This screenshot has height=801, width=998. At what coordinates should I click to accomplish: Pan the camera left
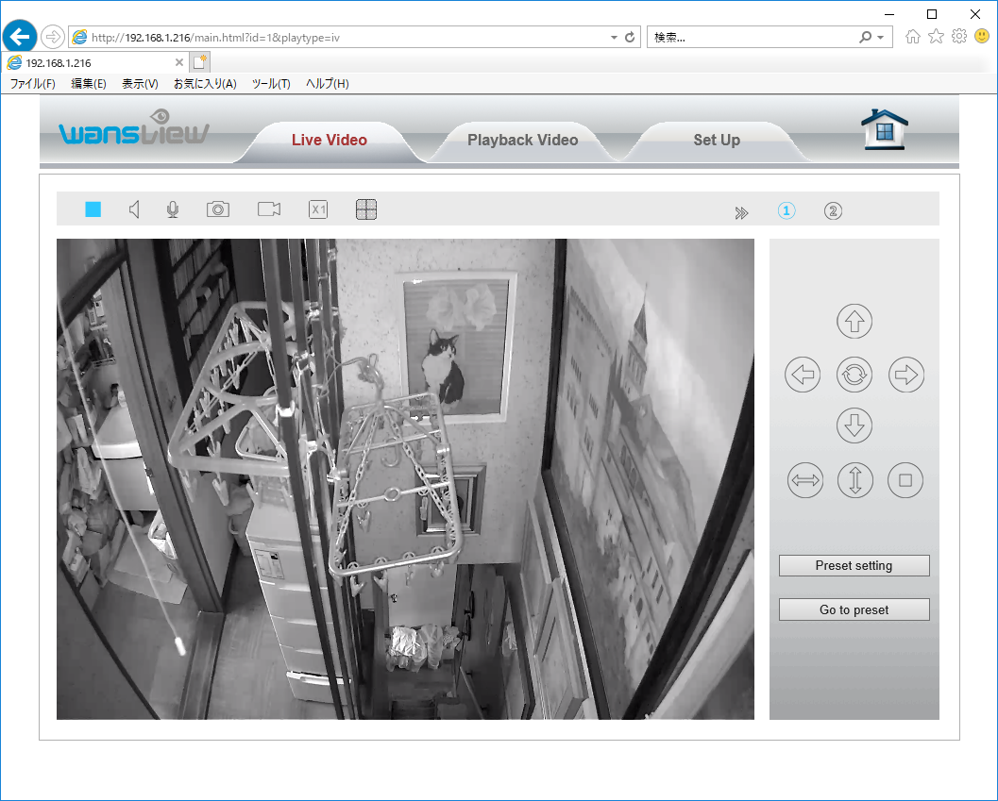[803, 375]
